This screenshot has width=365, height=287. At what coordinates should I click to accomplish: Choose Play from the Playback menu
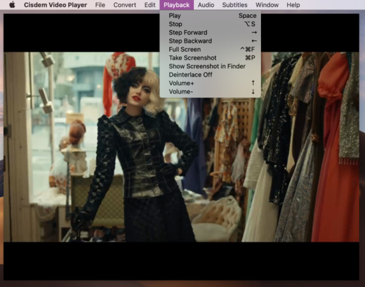[210, 16]
